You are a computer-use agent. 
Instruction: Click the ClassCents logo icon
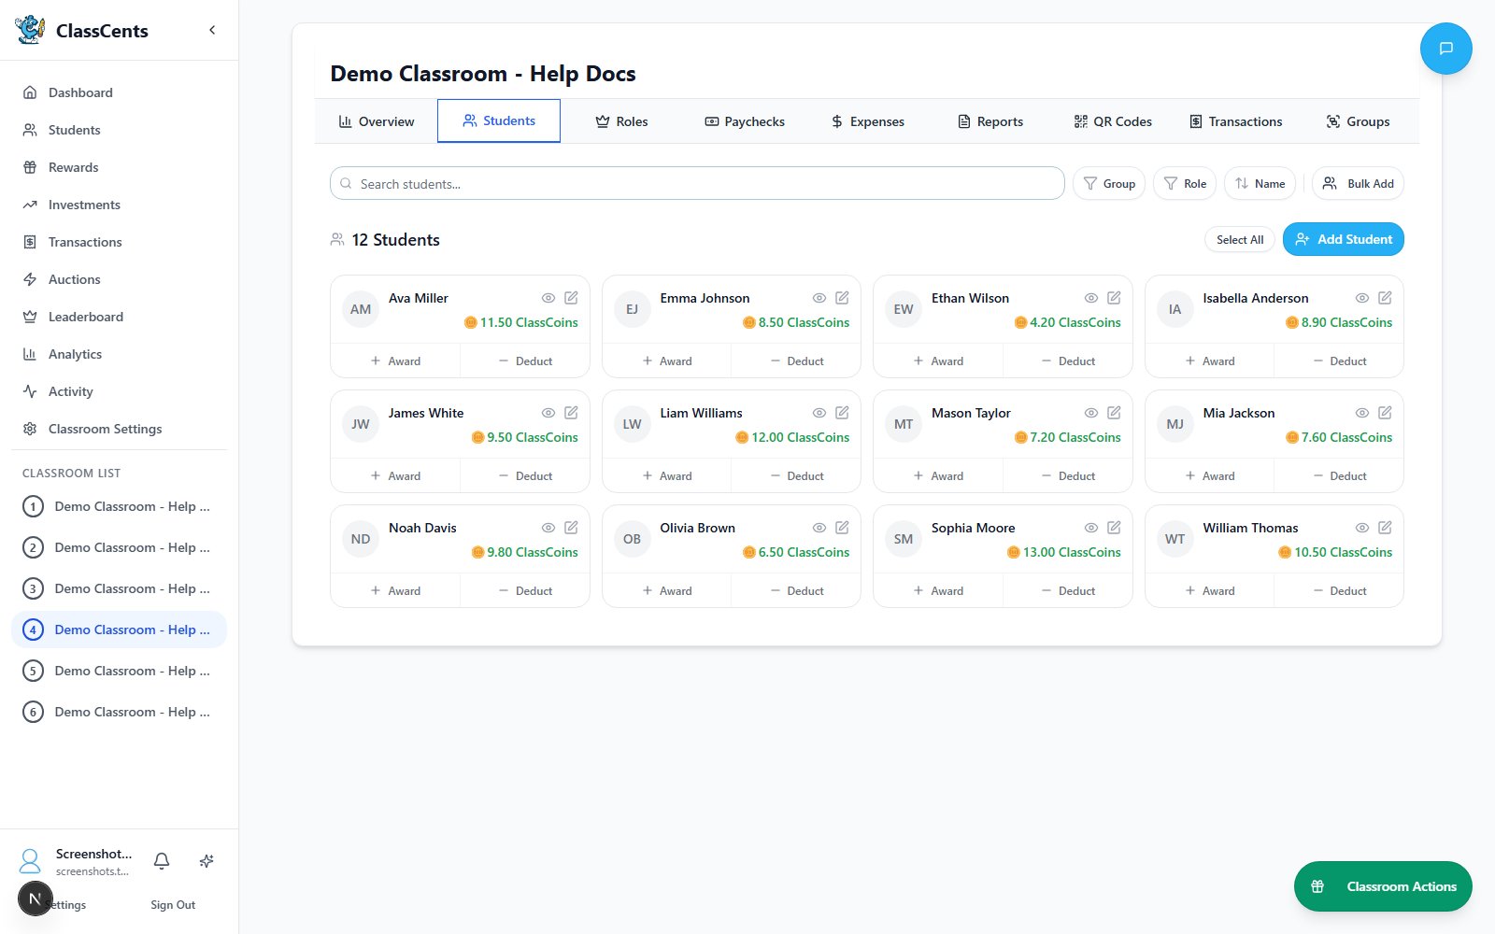tap(30, 30)
